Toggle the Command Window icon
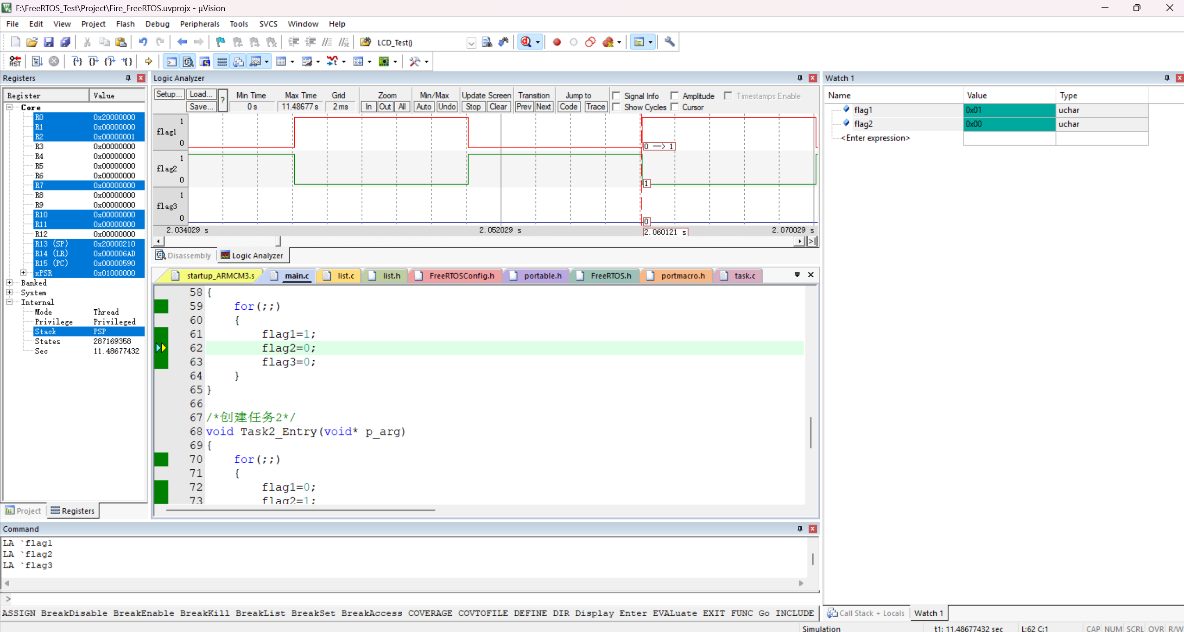This screenshot has width=1184, height=632. point(171,61)
